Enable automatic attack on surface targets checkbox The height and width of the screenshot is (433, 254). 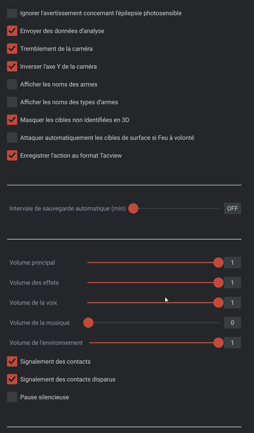(12, 138)
